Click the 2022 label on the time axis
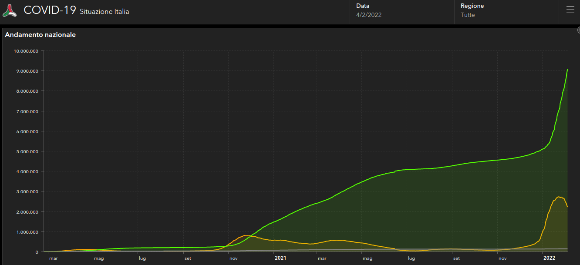The image size is (580, 265). coord(550,258)
